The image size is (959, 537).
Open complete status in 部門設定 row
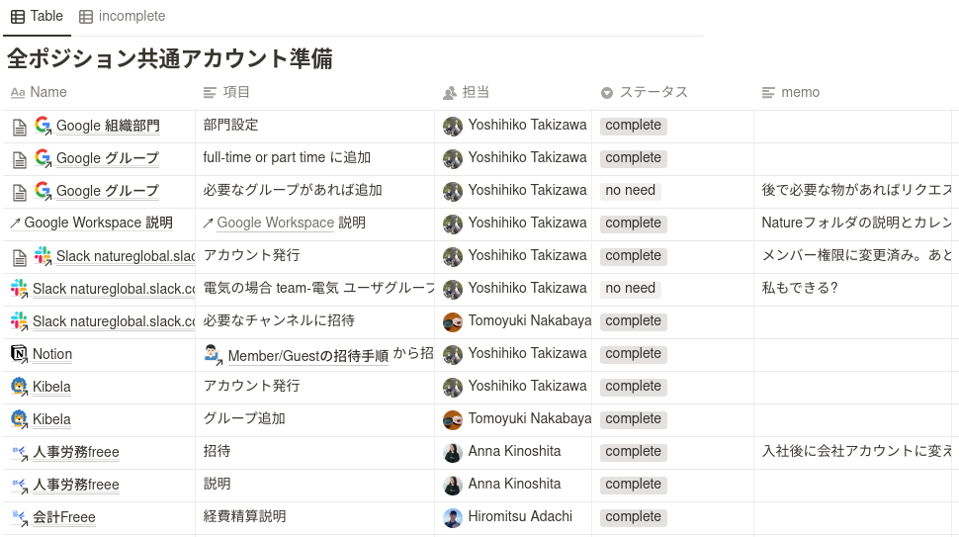[633, 126]
